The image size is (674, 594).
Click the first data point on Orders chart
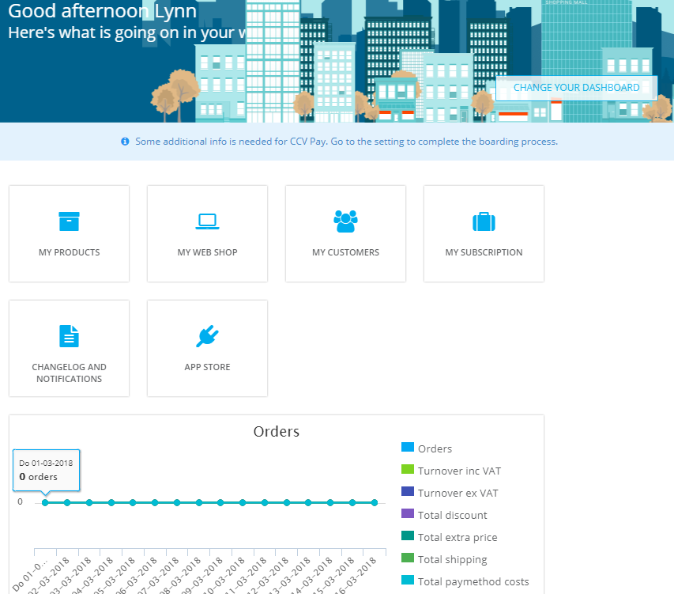45,502
